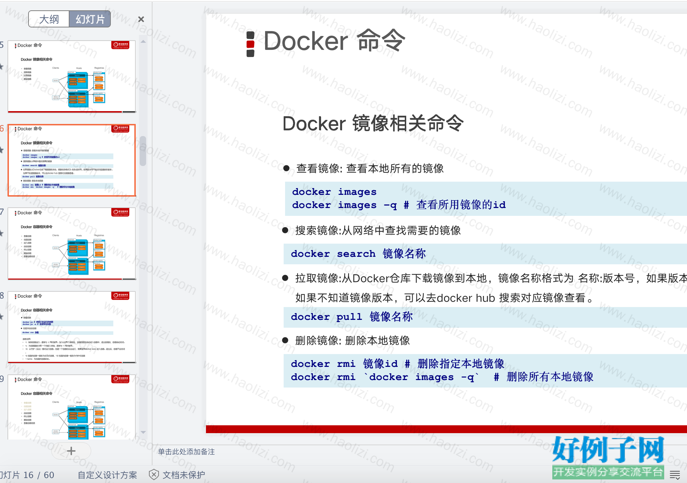687x483 pixels.
Task: Click code line with 删除所有本地镜像 comment
Action: [x=442, y=377]
